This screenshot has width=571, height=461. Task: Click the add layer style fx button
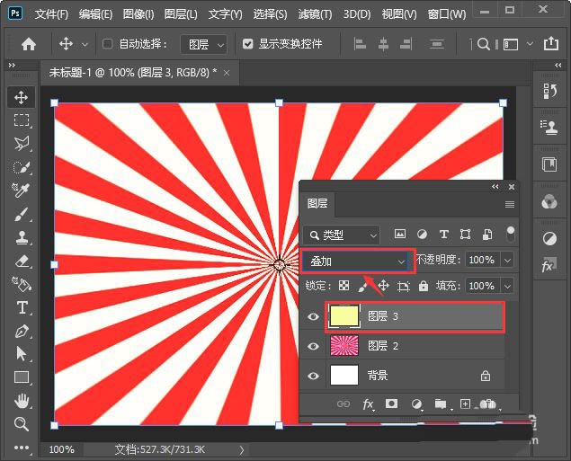click(368, 404)
